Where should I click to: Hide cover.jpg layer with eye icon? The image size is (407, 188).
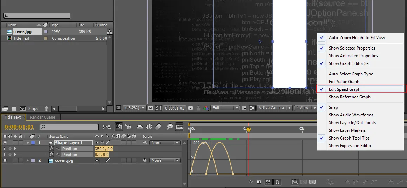click(x=5, y=160)
